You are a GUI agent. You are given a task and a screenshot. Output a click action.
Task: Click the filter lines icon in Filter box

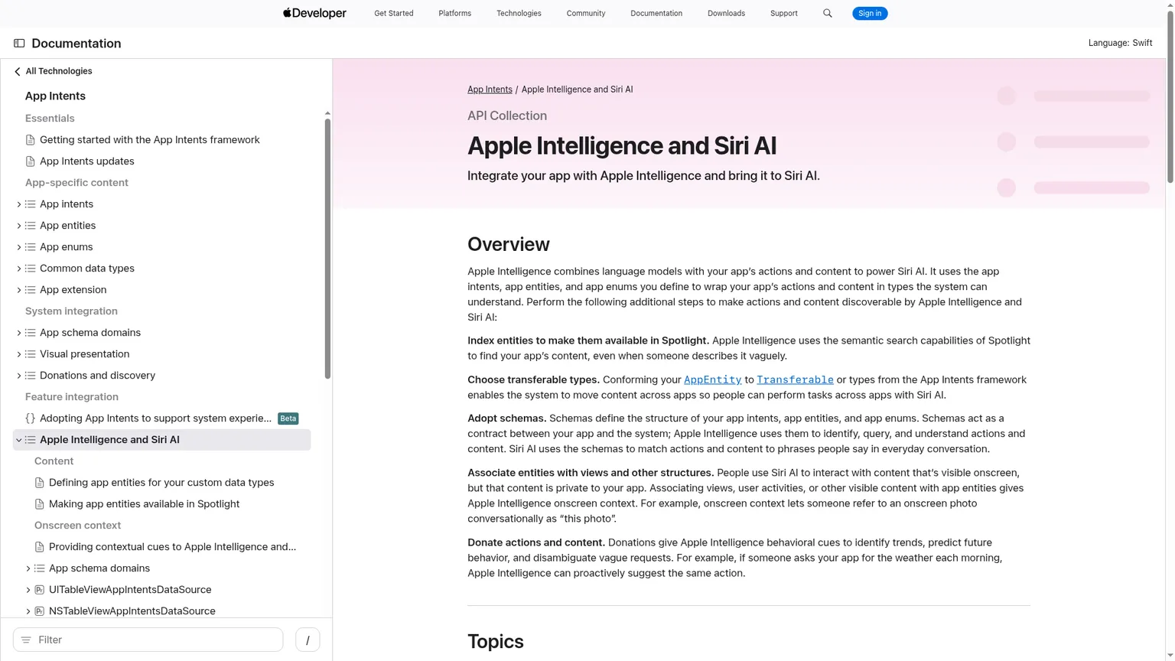tap(26, 640)
